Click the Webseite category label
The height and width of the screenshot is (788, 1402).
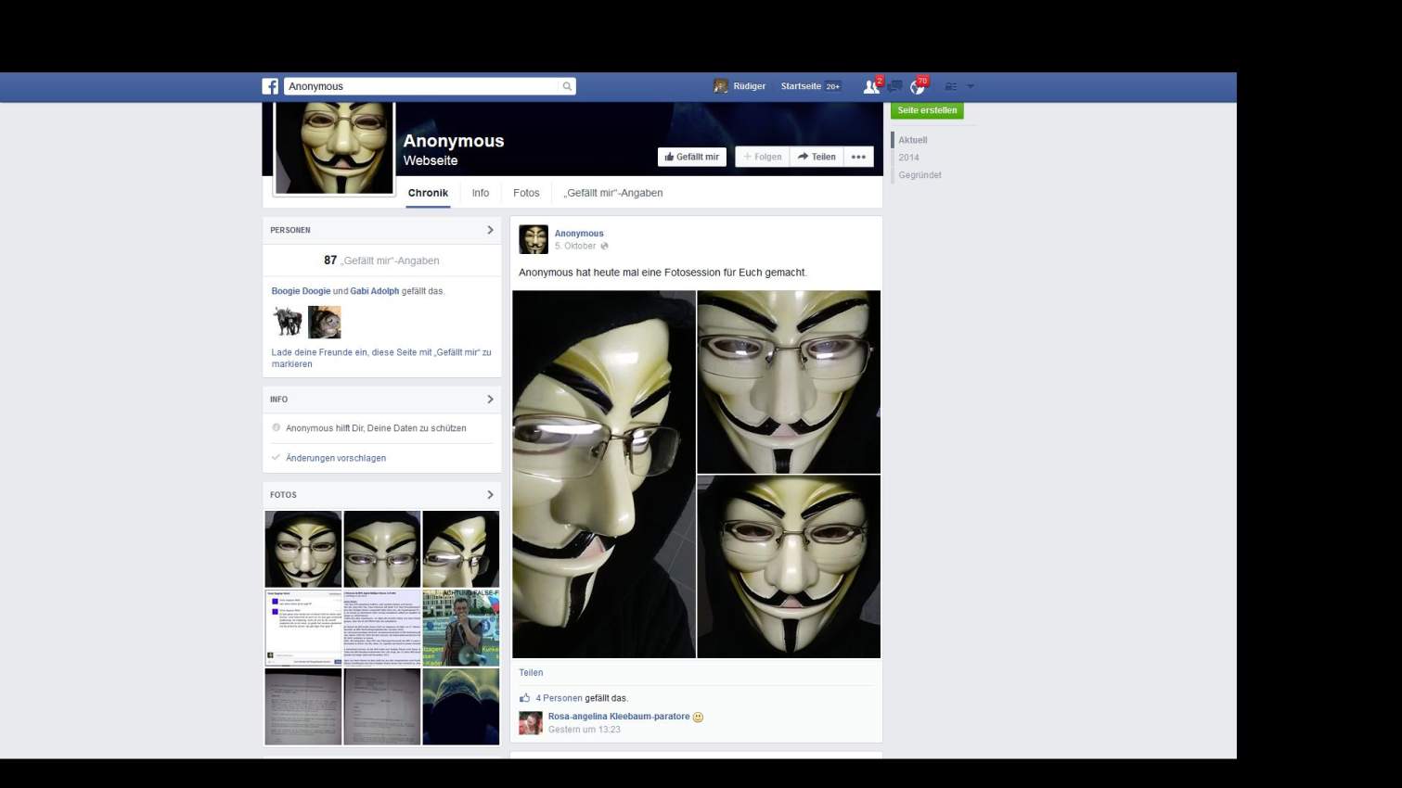point(431,160)
